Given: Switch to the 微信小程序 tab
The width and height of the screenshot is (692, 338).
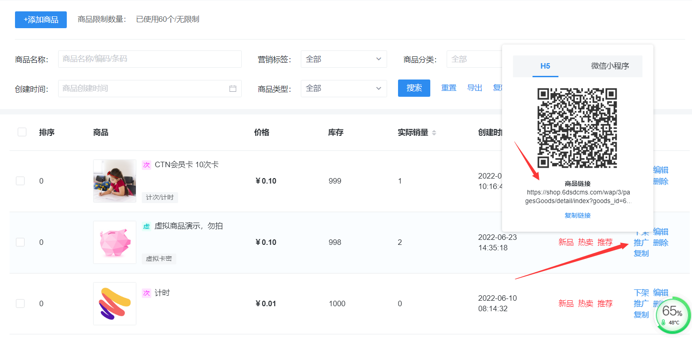Looking at the screenshot, I should [610, 66].
